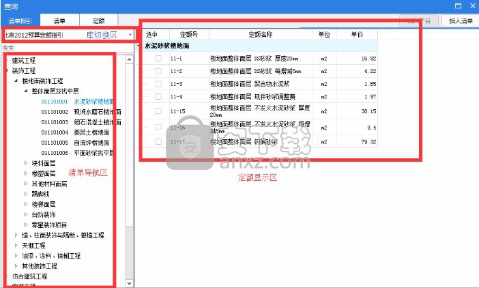
Task: Check the box for quota 11-17
Action: coord(158,141)
